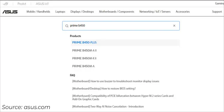The image size is (224, 112).
Task: Click the 'prime b450' search field
Action: (x=121, y=26)
